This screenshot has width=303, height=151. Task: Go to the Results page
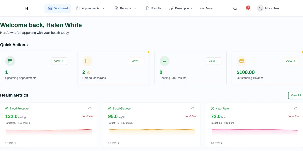(x=154, y=8)
